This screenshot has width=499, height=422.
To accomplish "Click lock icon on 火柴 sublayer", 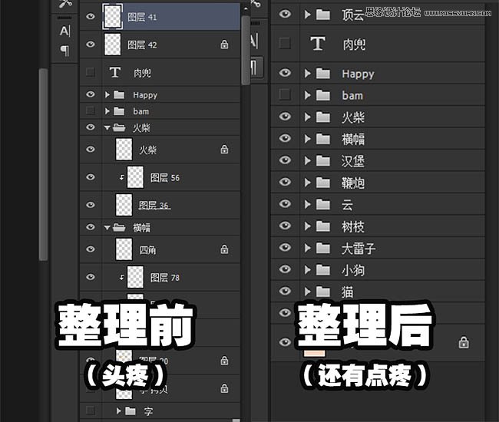I will (x=224, y=149).
